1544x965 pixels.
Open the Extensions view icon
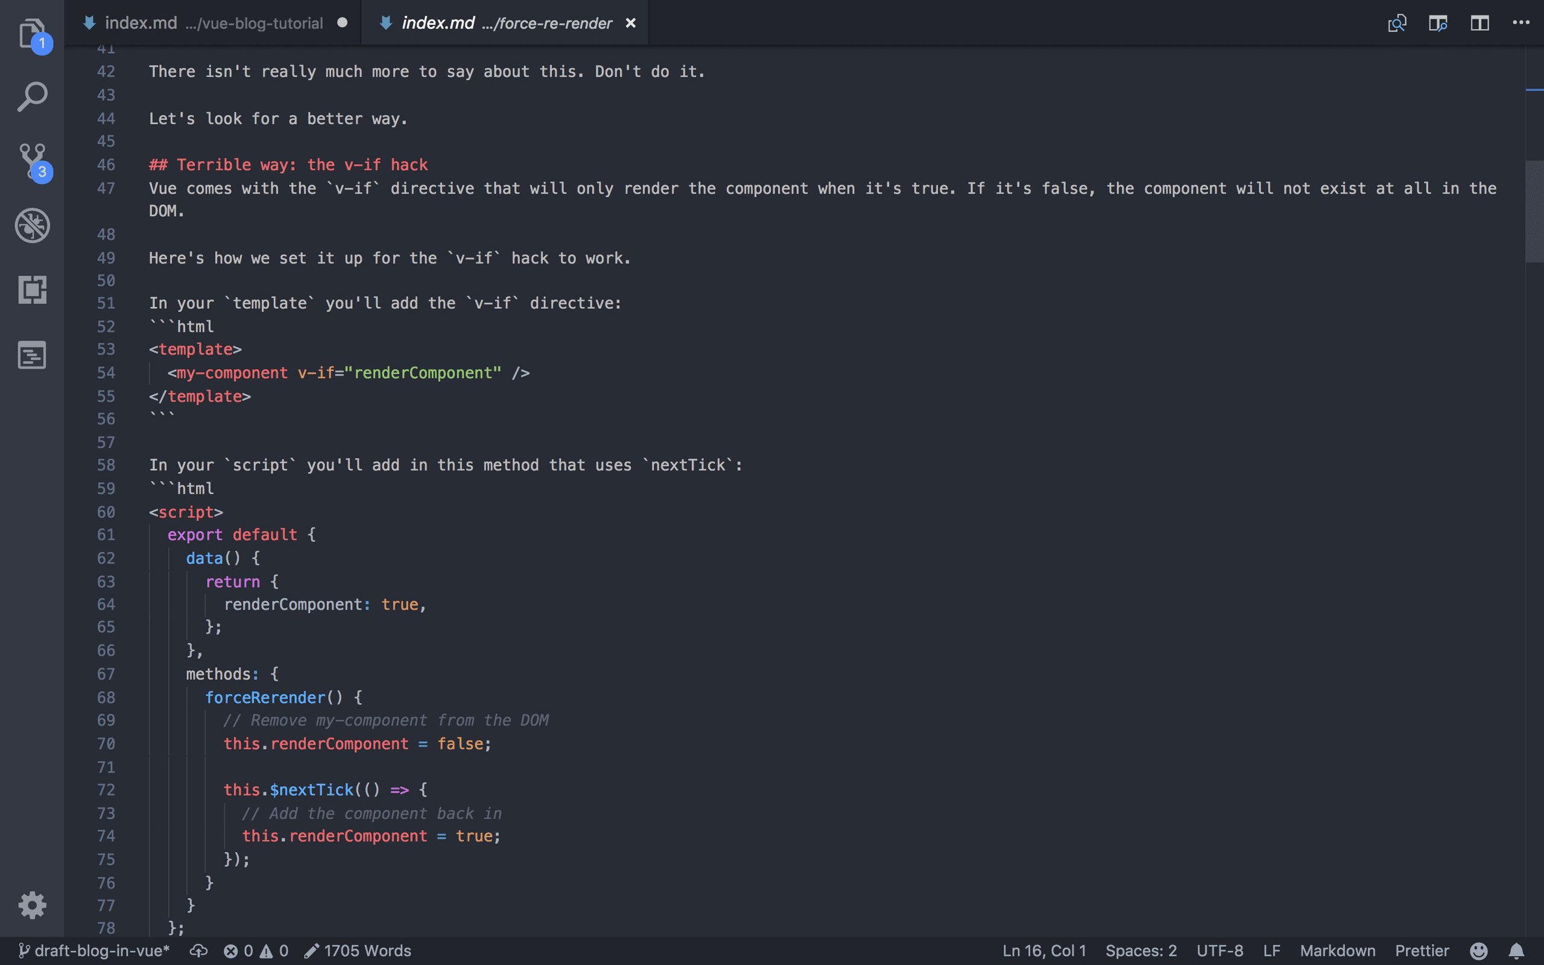point(31,289)
